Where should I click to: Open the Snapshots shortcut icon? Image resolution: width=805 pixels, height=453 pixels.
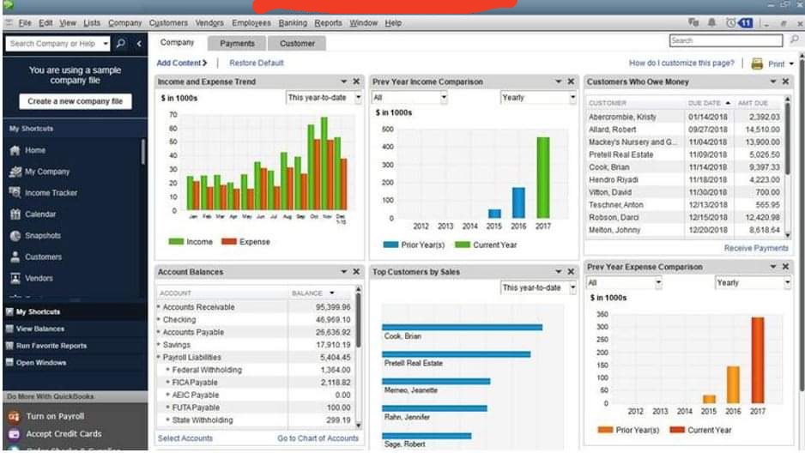(x=15, y=235)
